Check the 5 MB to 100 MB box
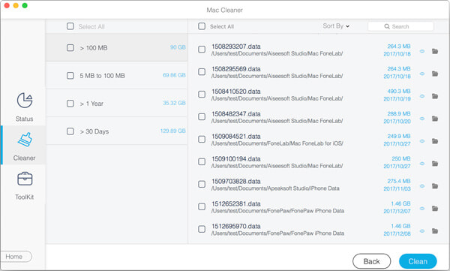Image resolution: width=450 pixels, height=271 pixels. coord(70,76)
